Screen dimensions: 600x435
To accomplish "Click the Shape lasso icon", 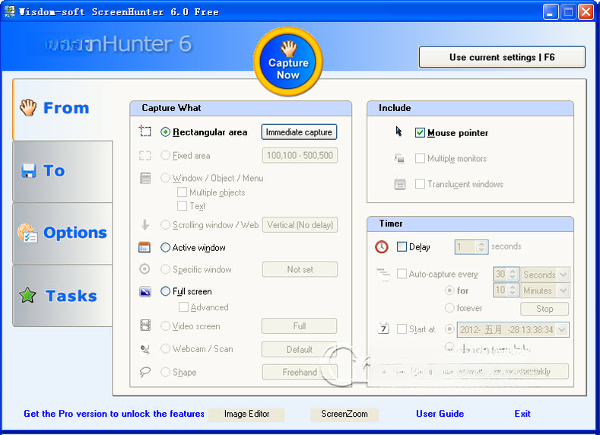I will click(x=145, y=371).
